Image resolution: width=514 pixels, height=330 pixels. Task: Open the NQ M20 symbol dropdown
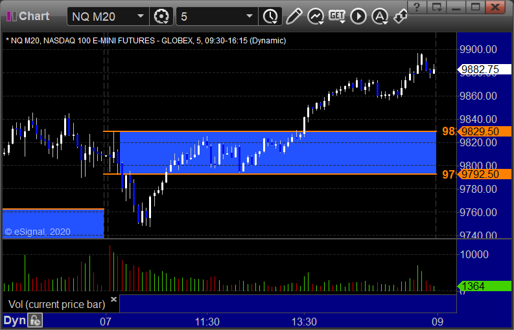pos(140,16)
